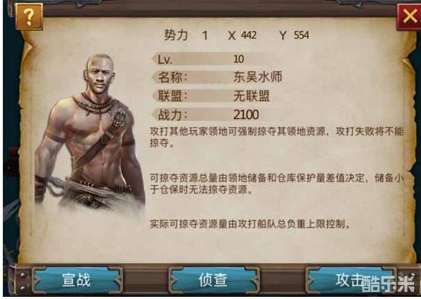This screenshot has height=299, width=421.
Task: Close the player info panel
Action: [x=410, y=17]
